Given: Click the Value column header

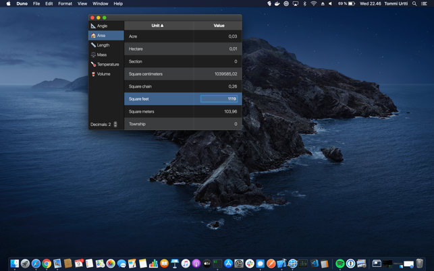Looking at the screenshot, I should (x=219, y=26).
